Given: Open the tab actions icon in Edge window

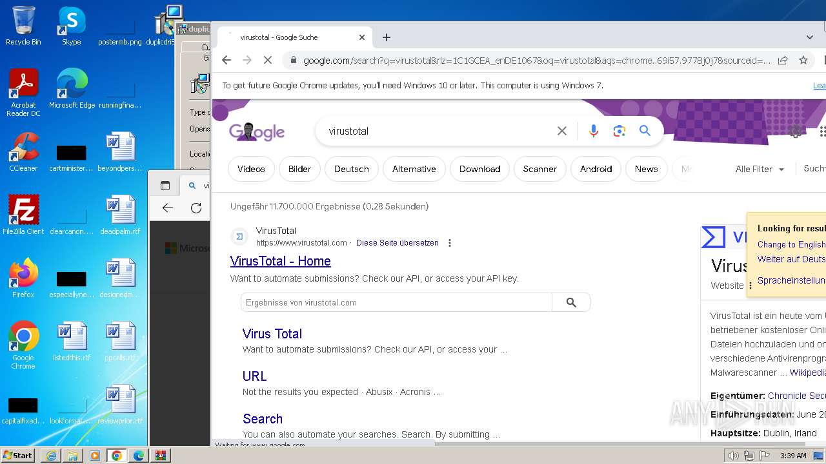Looking at the screenshot, I should [165, 186].
